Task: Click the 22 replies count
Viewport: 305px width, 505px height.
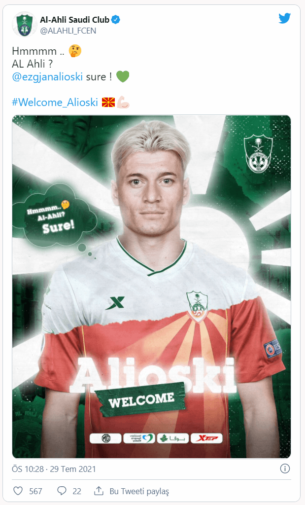Action: coord(77,491)
